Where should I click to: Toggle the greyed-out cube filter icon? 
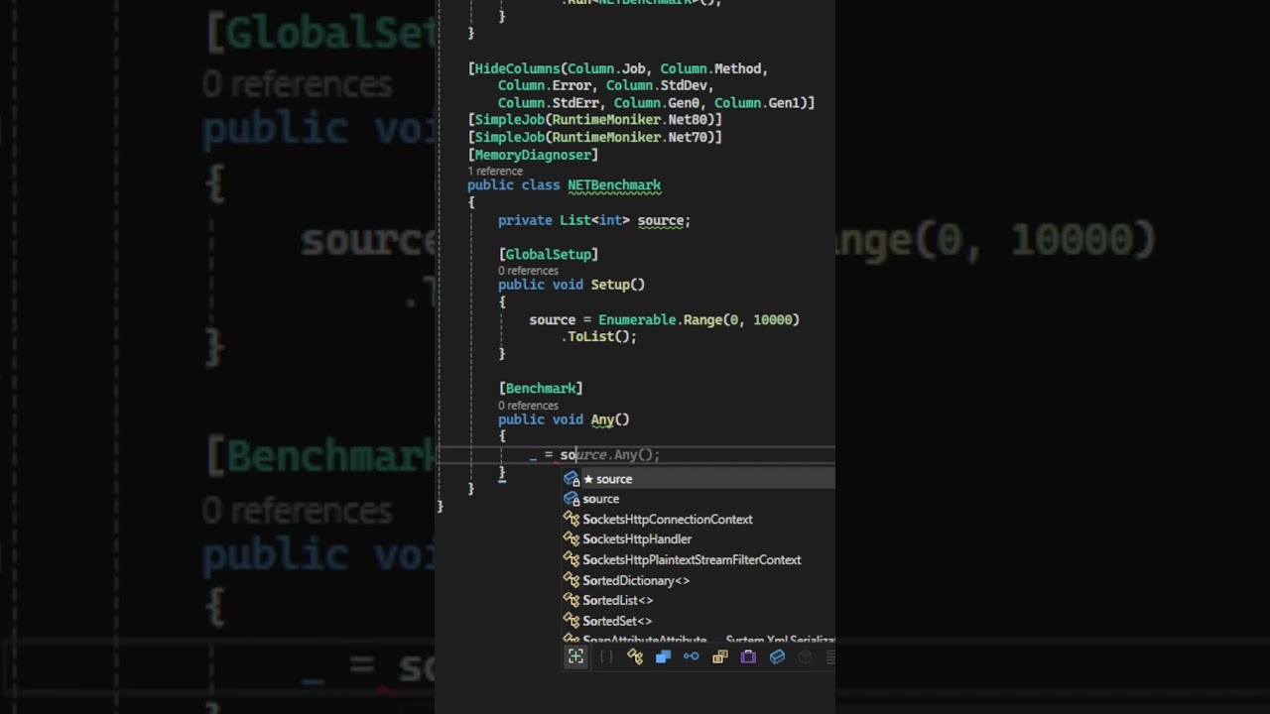tap(806, 656)
